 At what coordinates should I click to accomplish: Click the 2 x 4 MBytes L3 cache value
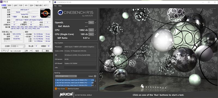click(x=38, y=41)
